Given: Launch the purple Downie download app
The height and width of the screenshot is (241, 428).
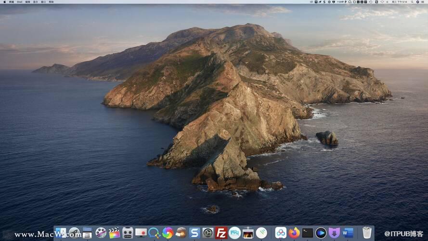Looking at the screenshot, I should [334, 233].
